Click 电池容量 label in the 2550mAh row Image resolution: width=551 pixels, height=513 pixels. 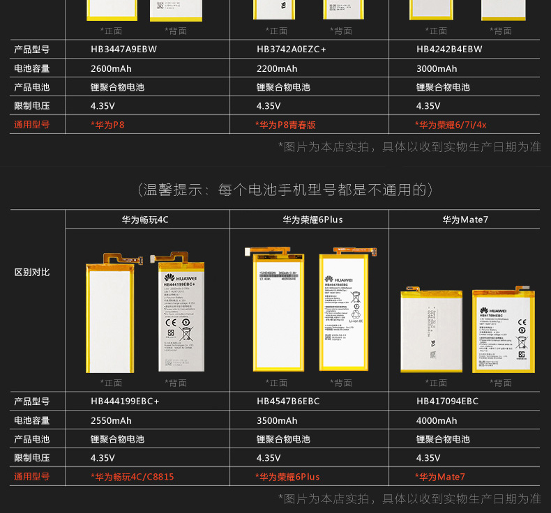tap(31, 420)
